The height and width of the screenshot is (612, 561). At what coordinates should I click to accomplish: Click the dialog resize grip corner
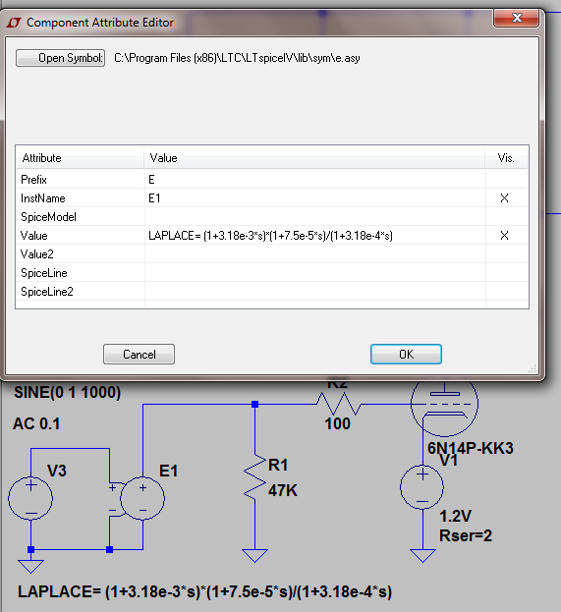tap(533, 368)
